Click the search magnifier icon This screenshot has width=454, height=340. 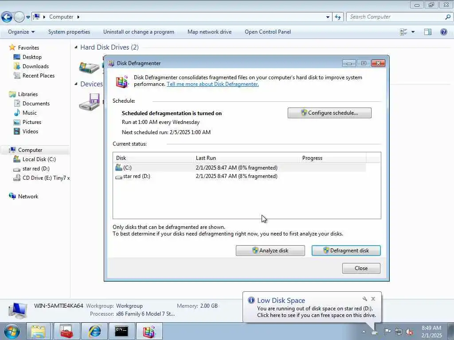[448, 17]
